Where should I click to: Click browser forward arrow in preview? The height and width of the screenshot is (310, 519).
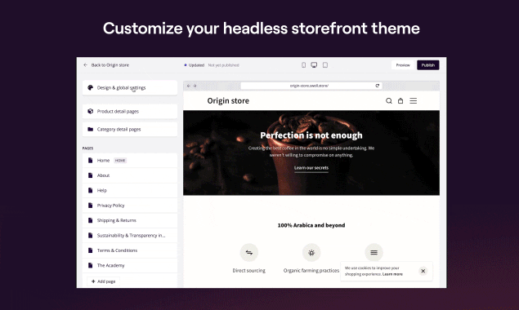pos(195,86)
